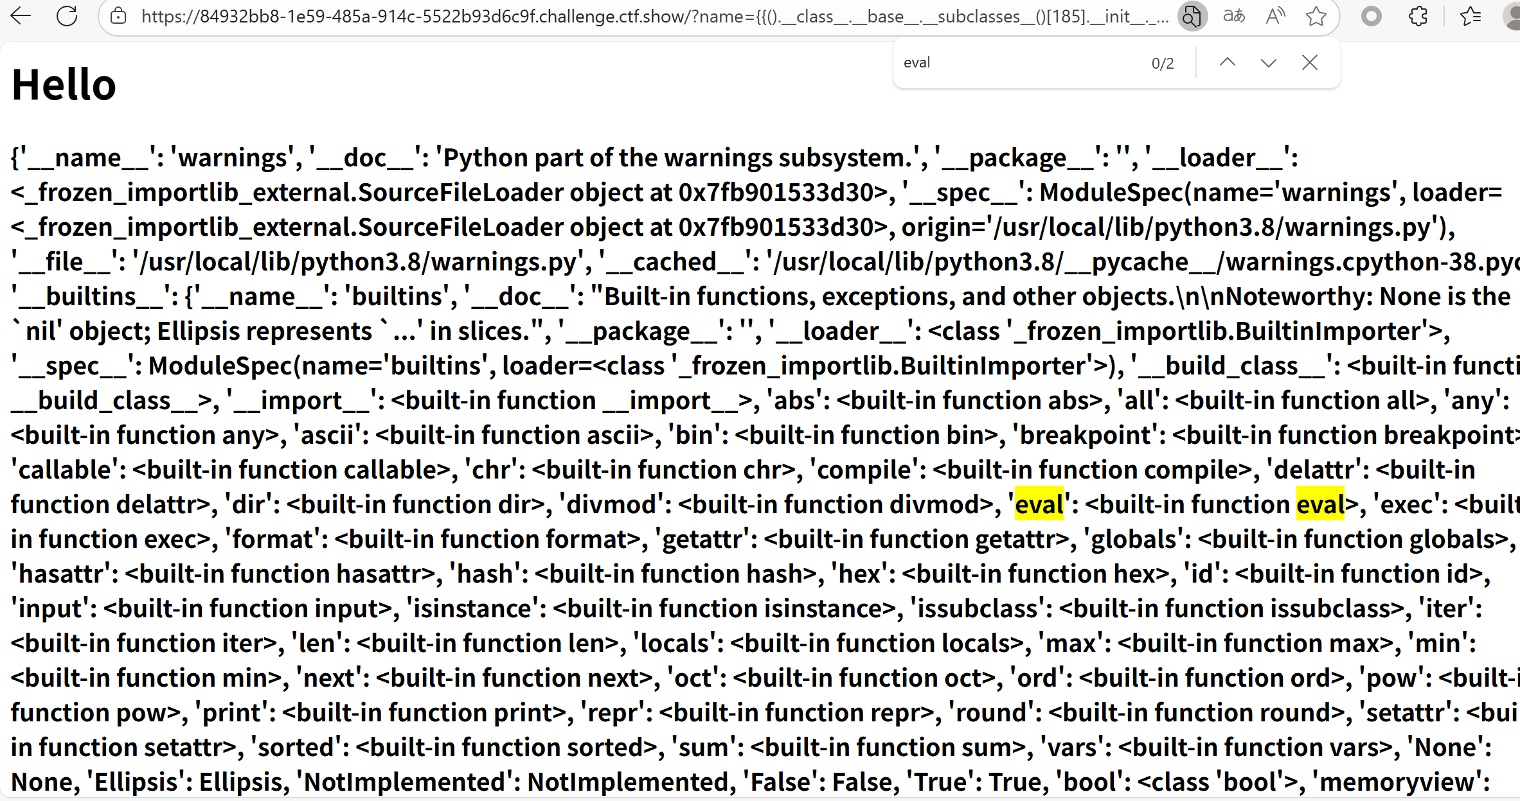Image resolution: width=1520 pixels, height=801 pixels.
Task: Click the 0/2 match counter
Action: click(1162, 63)
